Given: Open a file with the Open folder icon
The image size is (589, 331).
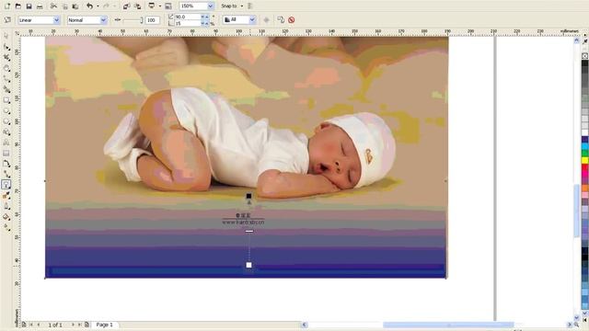Looking at the screenshot, I should [18, 6].
